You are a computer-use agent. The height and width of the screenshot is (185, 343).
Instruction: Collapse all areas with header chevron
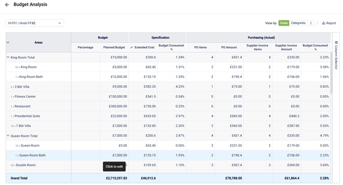pos(8,42)
